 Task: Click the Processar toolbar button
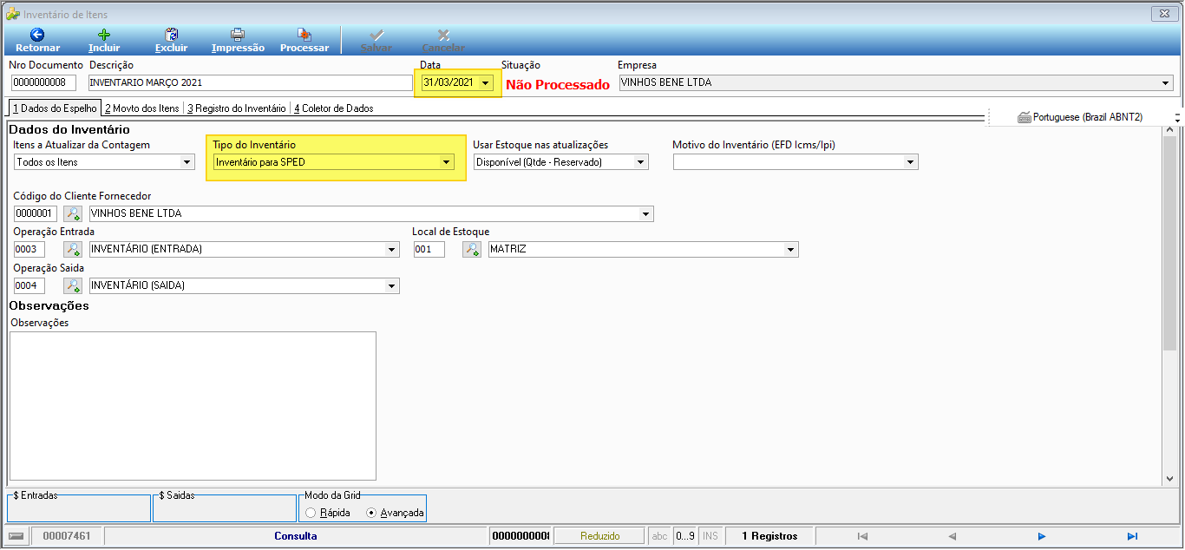coord(304,41)
